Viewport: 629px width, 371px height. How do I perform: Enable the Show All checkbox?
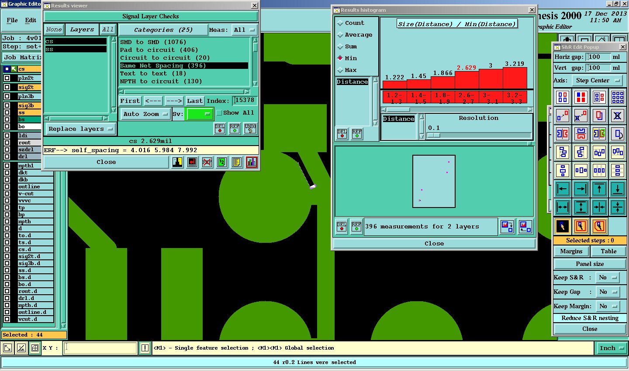219,113
